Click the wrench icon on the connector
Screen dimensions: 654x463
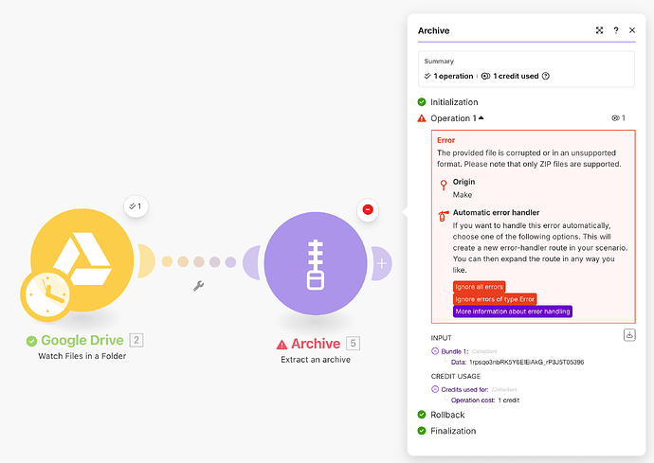click(199, 285)
